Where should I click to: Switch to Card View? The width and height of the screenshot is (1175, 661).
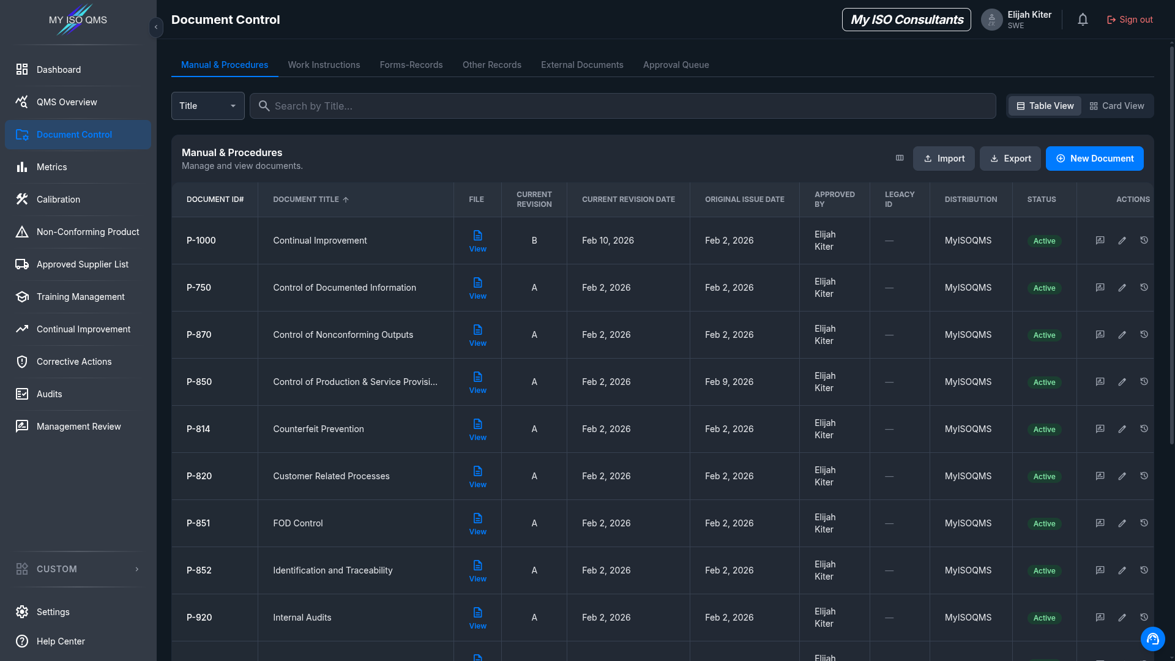[1117, 106]
